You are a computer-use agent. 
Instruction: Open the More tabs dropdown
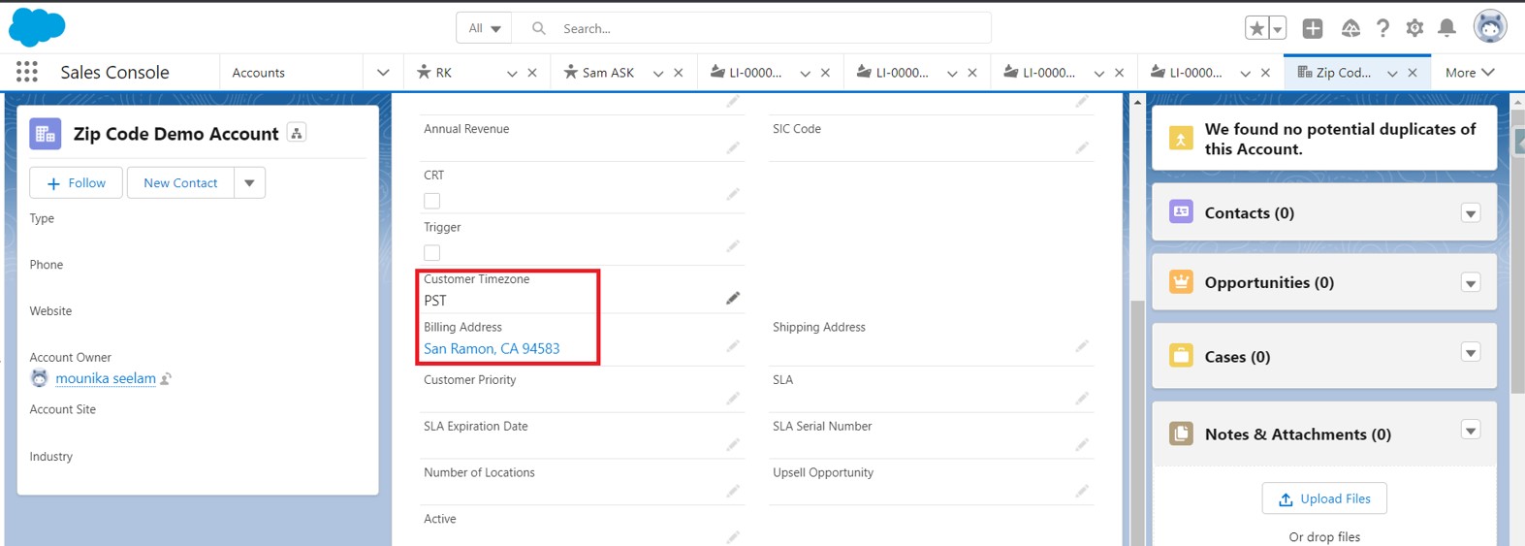pos(1470,73)
